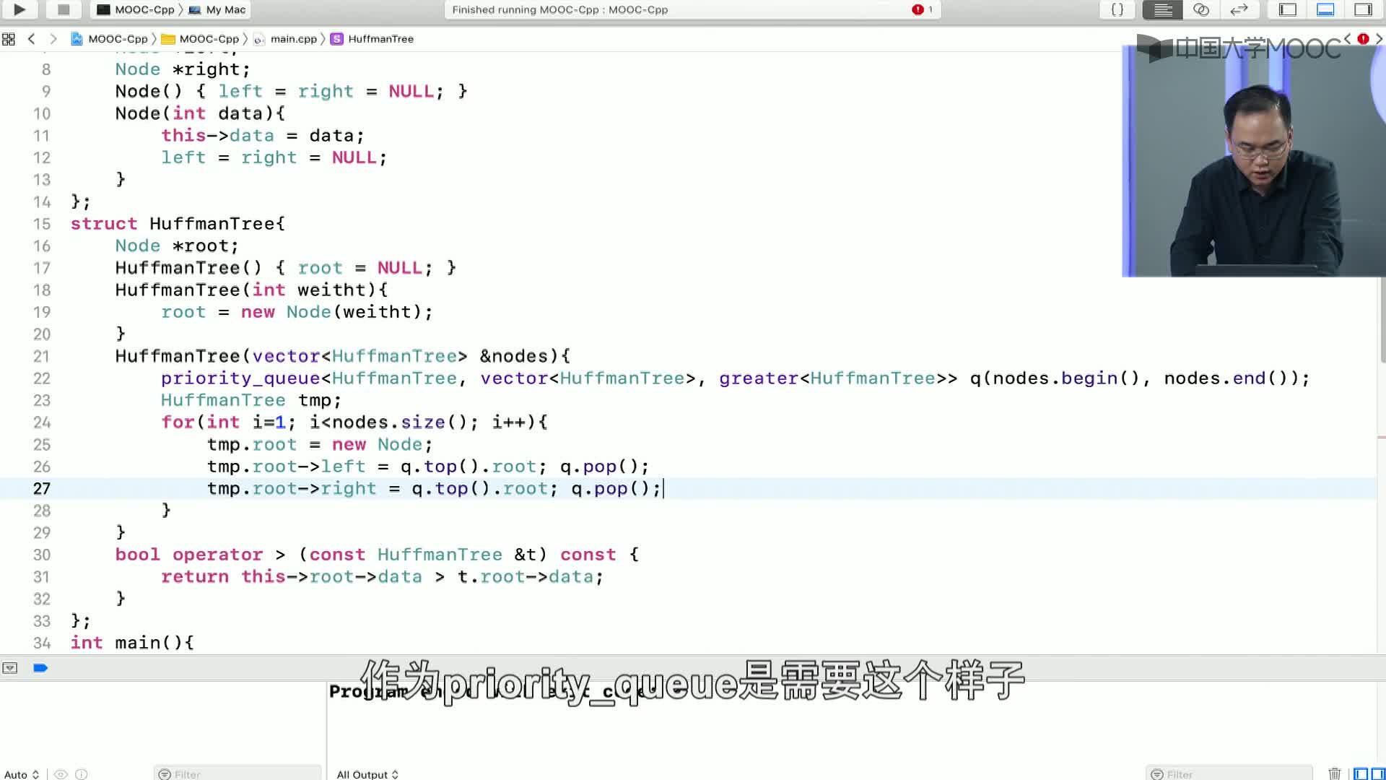Image resolution: width=1386 pixels, height=780 pixels.
Task: Open main.cpp in the jump bar
Action: [285, 39]
